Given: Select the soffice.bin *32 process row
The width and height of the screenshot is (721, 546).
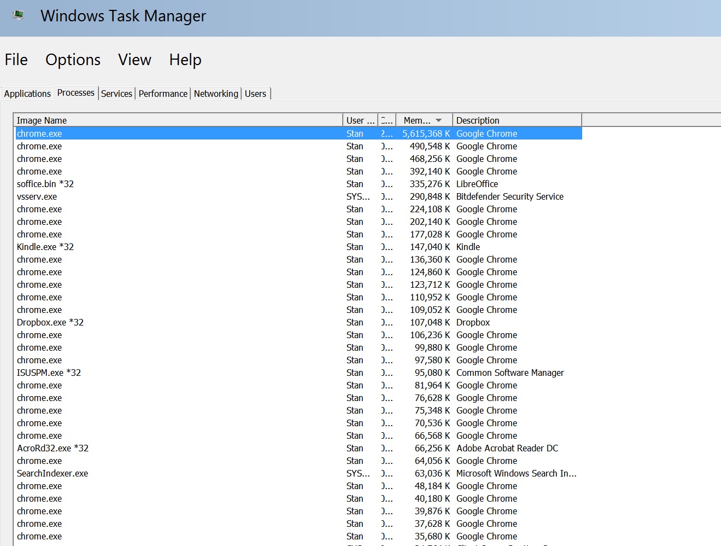Looking at the screenshot, I should pos(45,184).
